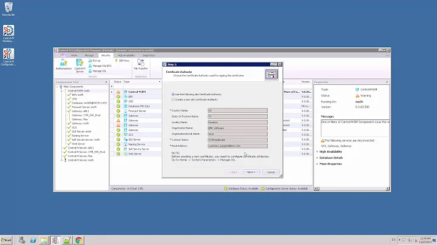Switch to the Manage ribbon tab
Viewport: 437px width, 245px height.
tap(89, 55)
